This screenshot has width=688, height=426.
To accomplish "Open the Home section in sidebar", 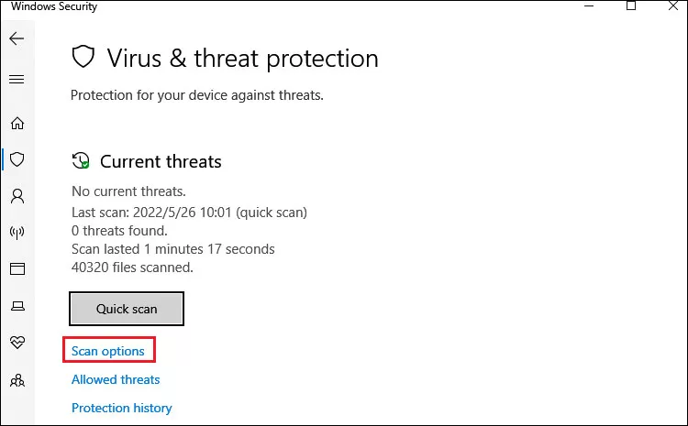I will point(17,123).
